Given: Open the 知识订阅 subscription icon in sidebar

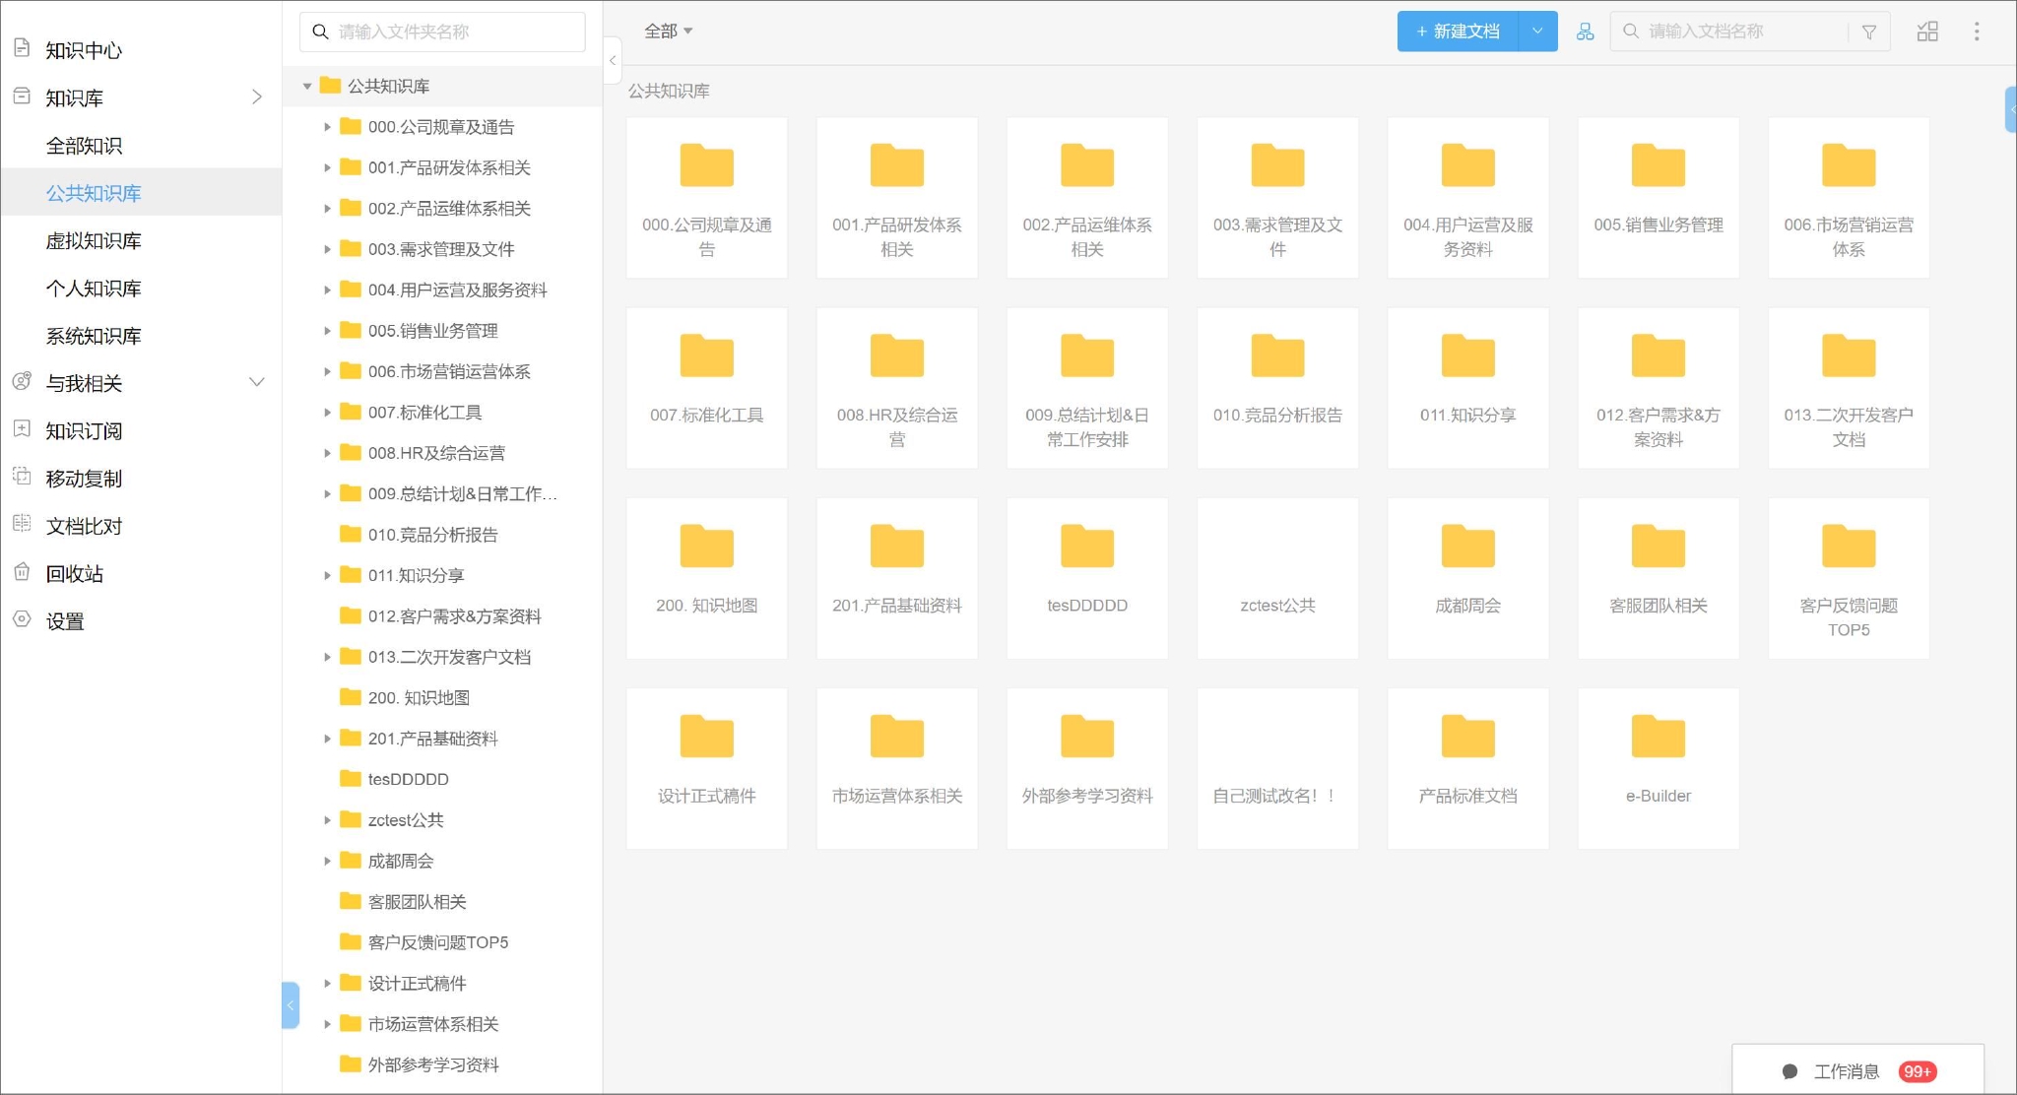Looking at the screenshot, I should point(82,430).
